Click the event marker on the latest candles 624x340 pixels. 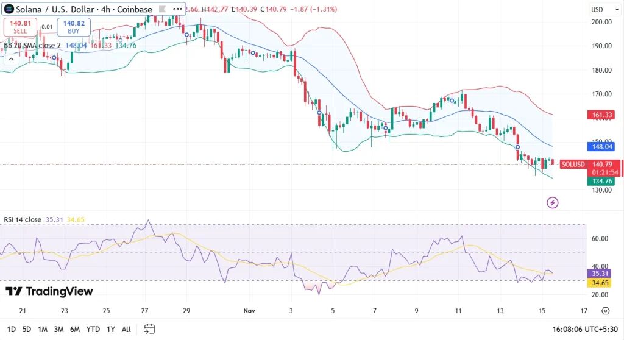point(517,147)
